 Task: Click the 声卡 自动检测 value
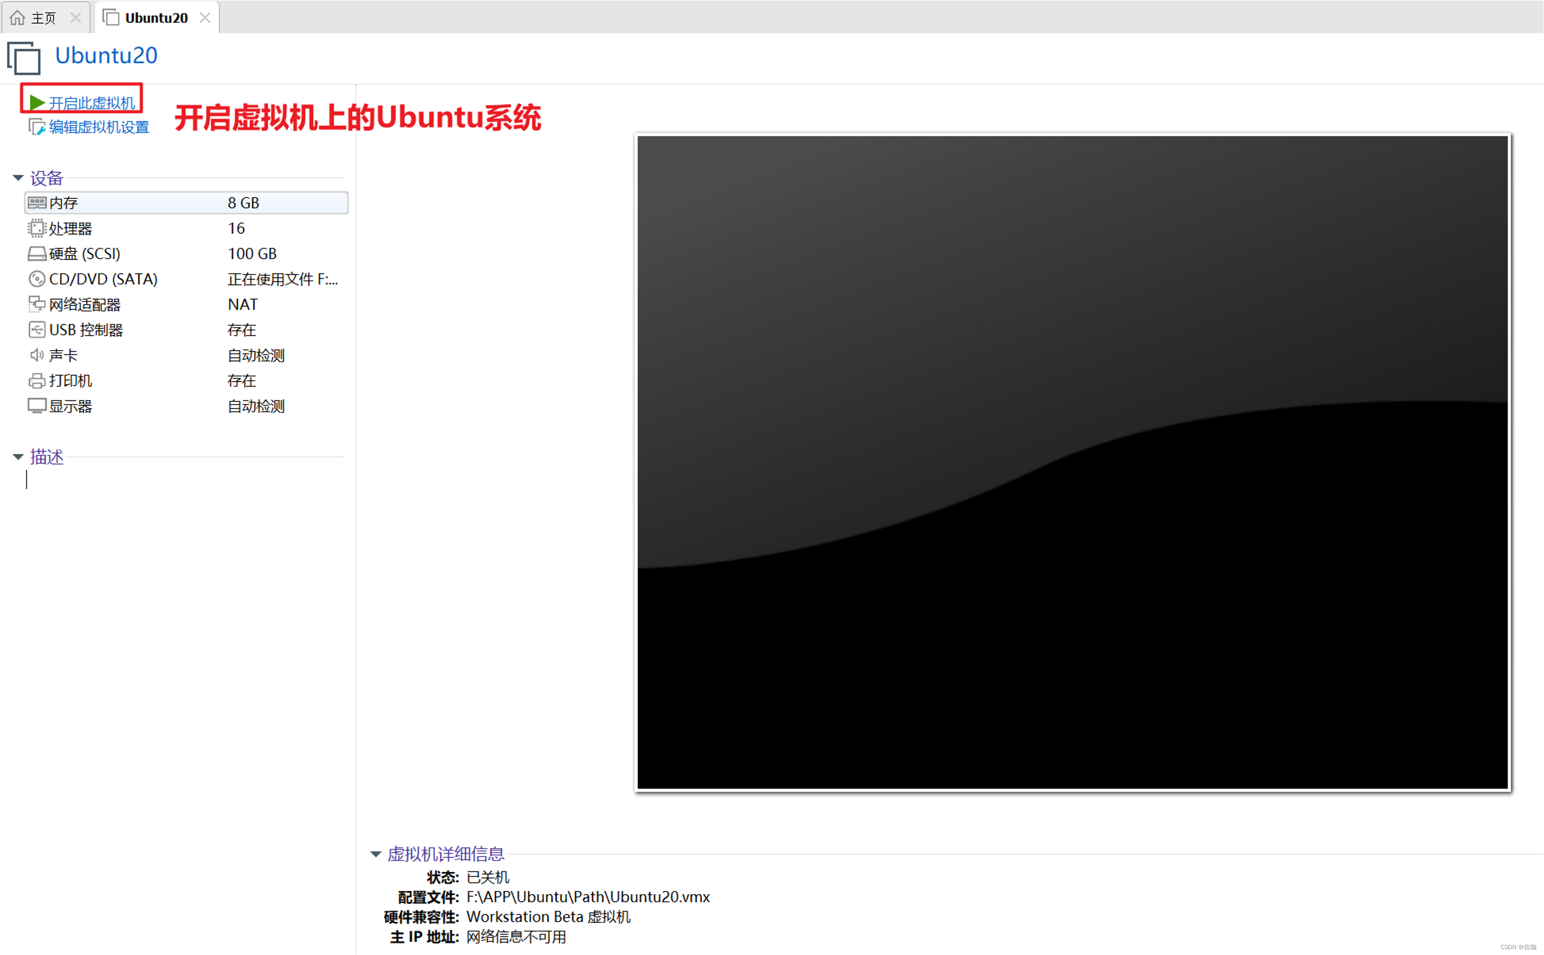(256, 355)
